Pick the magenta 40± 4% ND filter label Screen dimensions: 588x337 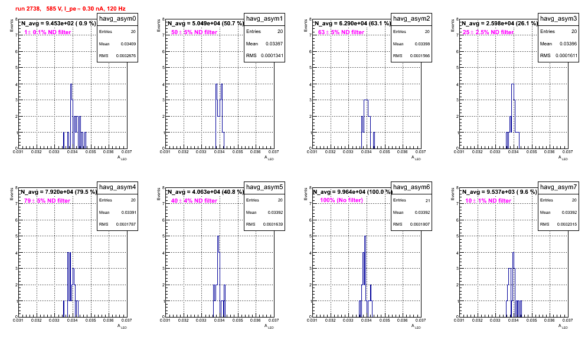(x=194, y=201)
